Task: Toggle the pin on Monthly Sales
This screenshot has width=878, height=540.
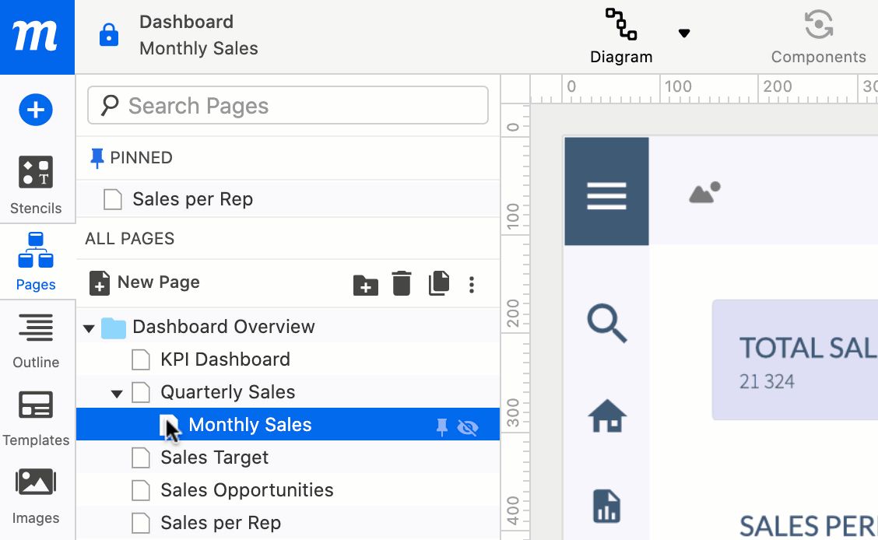Action: click(x=442, y=426)
